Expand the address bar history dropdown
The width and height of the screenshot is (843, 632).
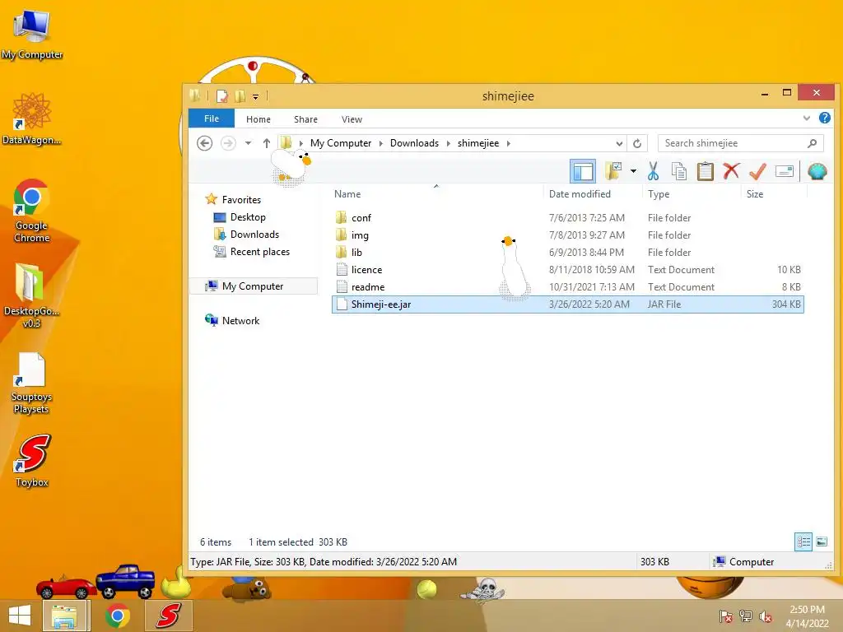click(619, 143)
